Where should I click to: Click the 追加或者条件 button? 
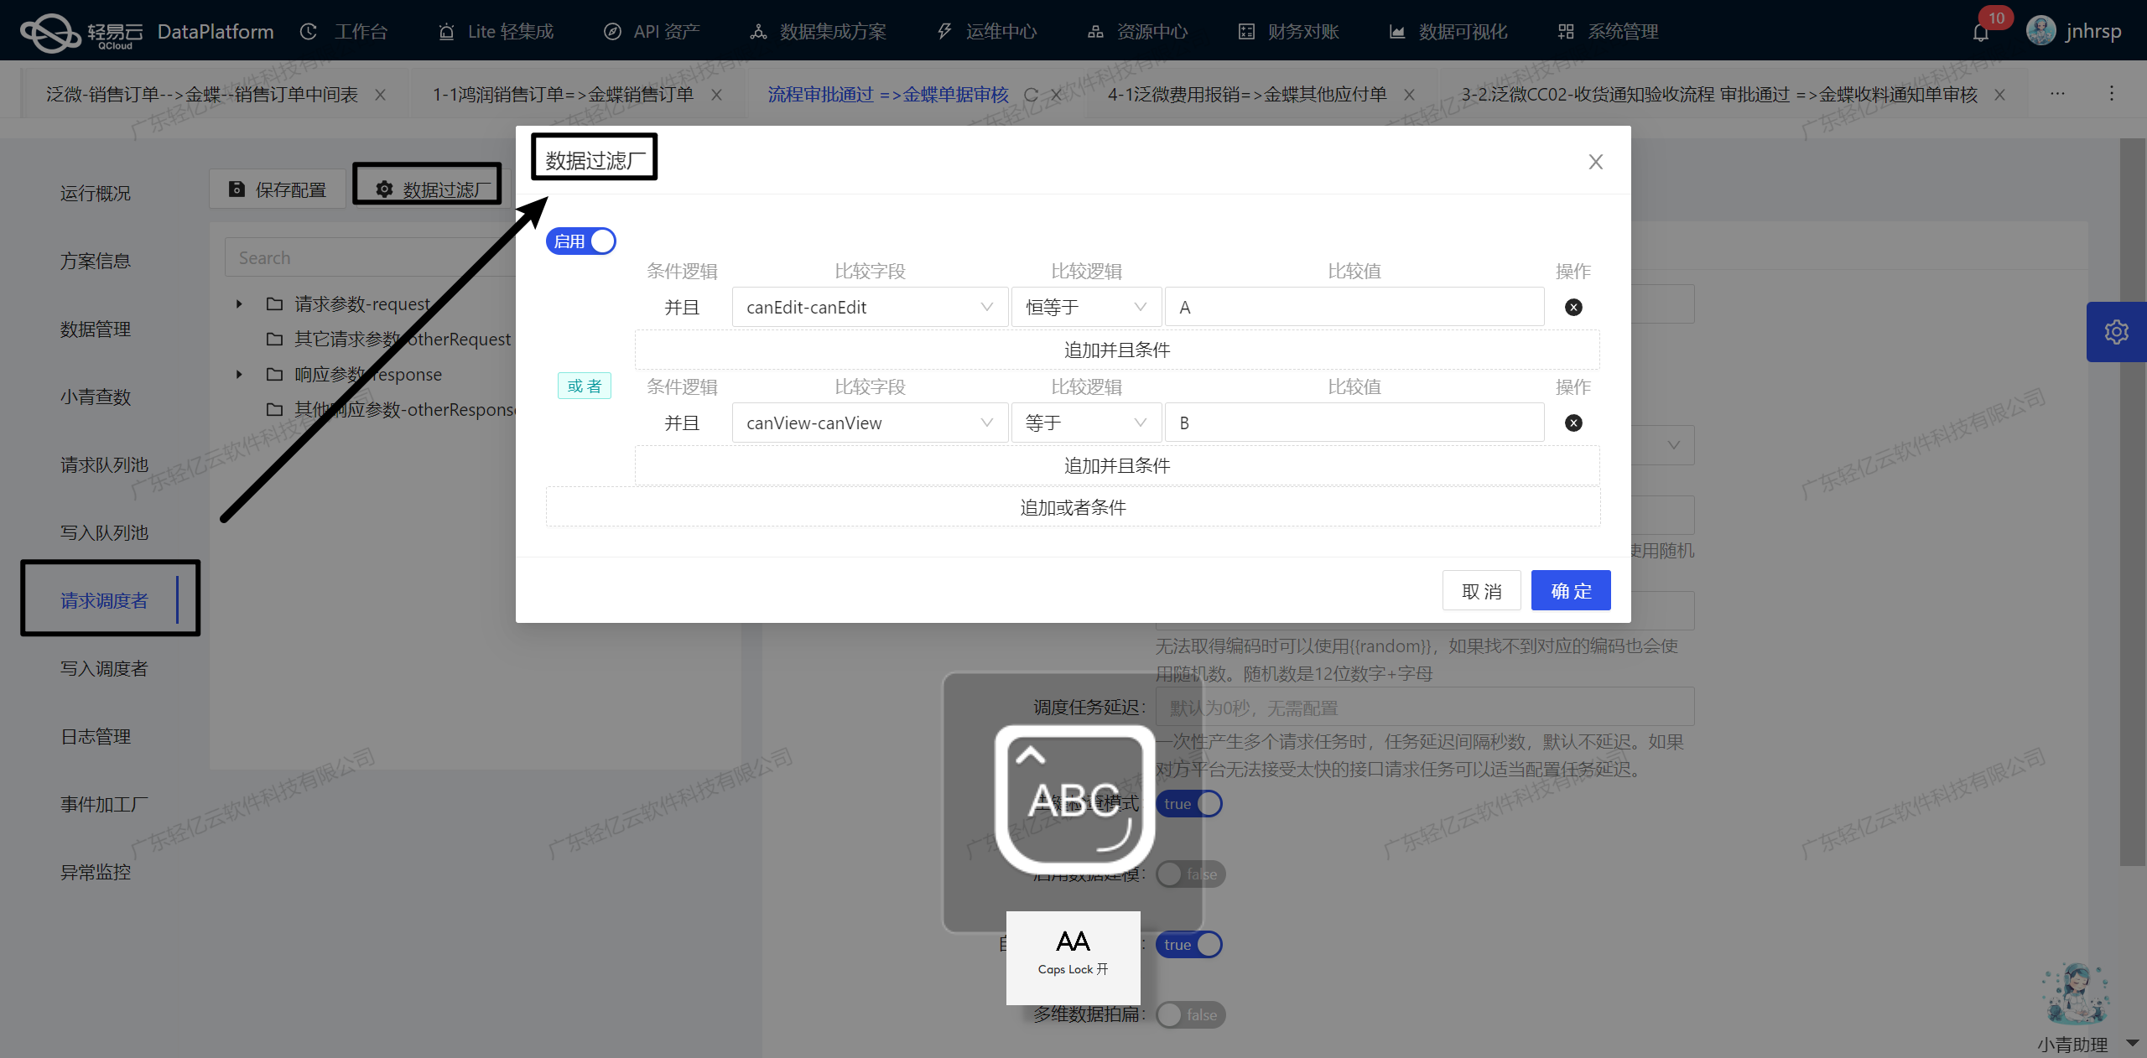(1075, 506)
